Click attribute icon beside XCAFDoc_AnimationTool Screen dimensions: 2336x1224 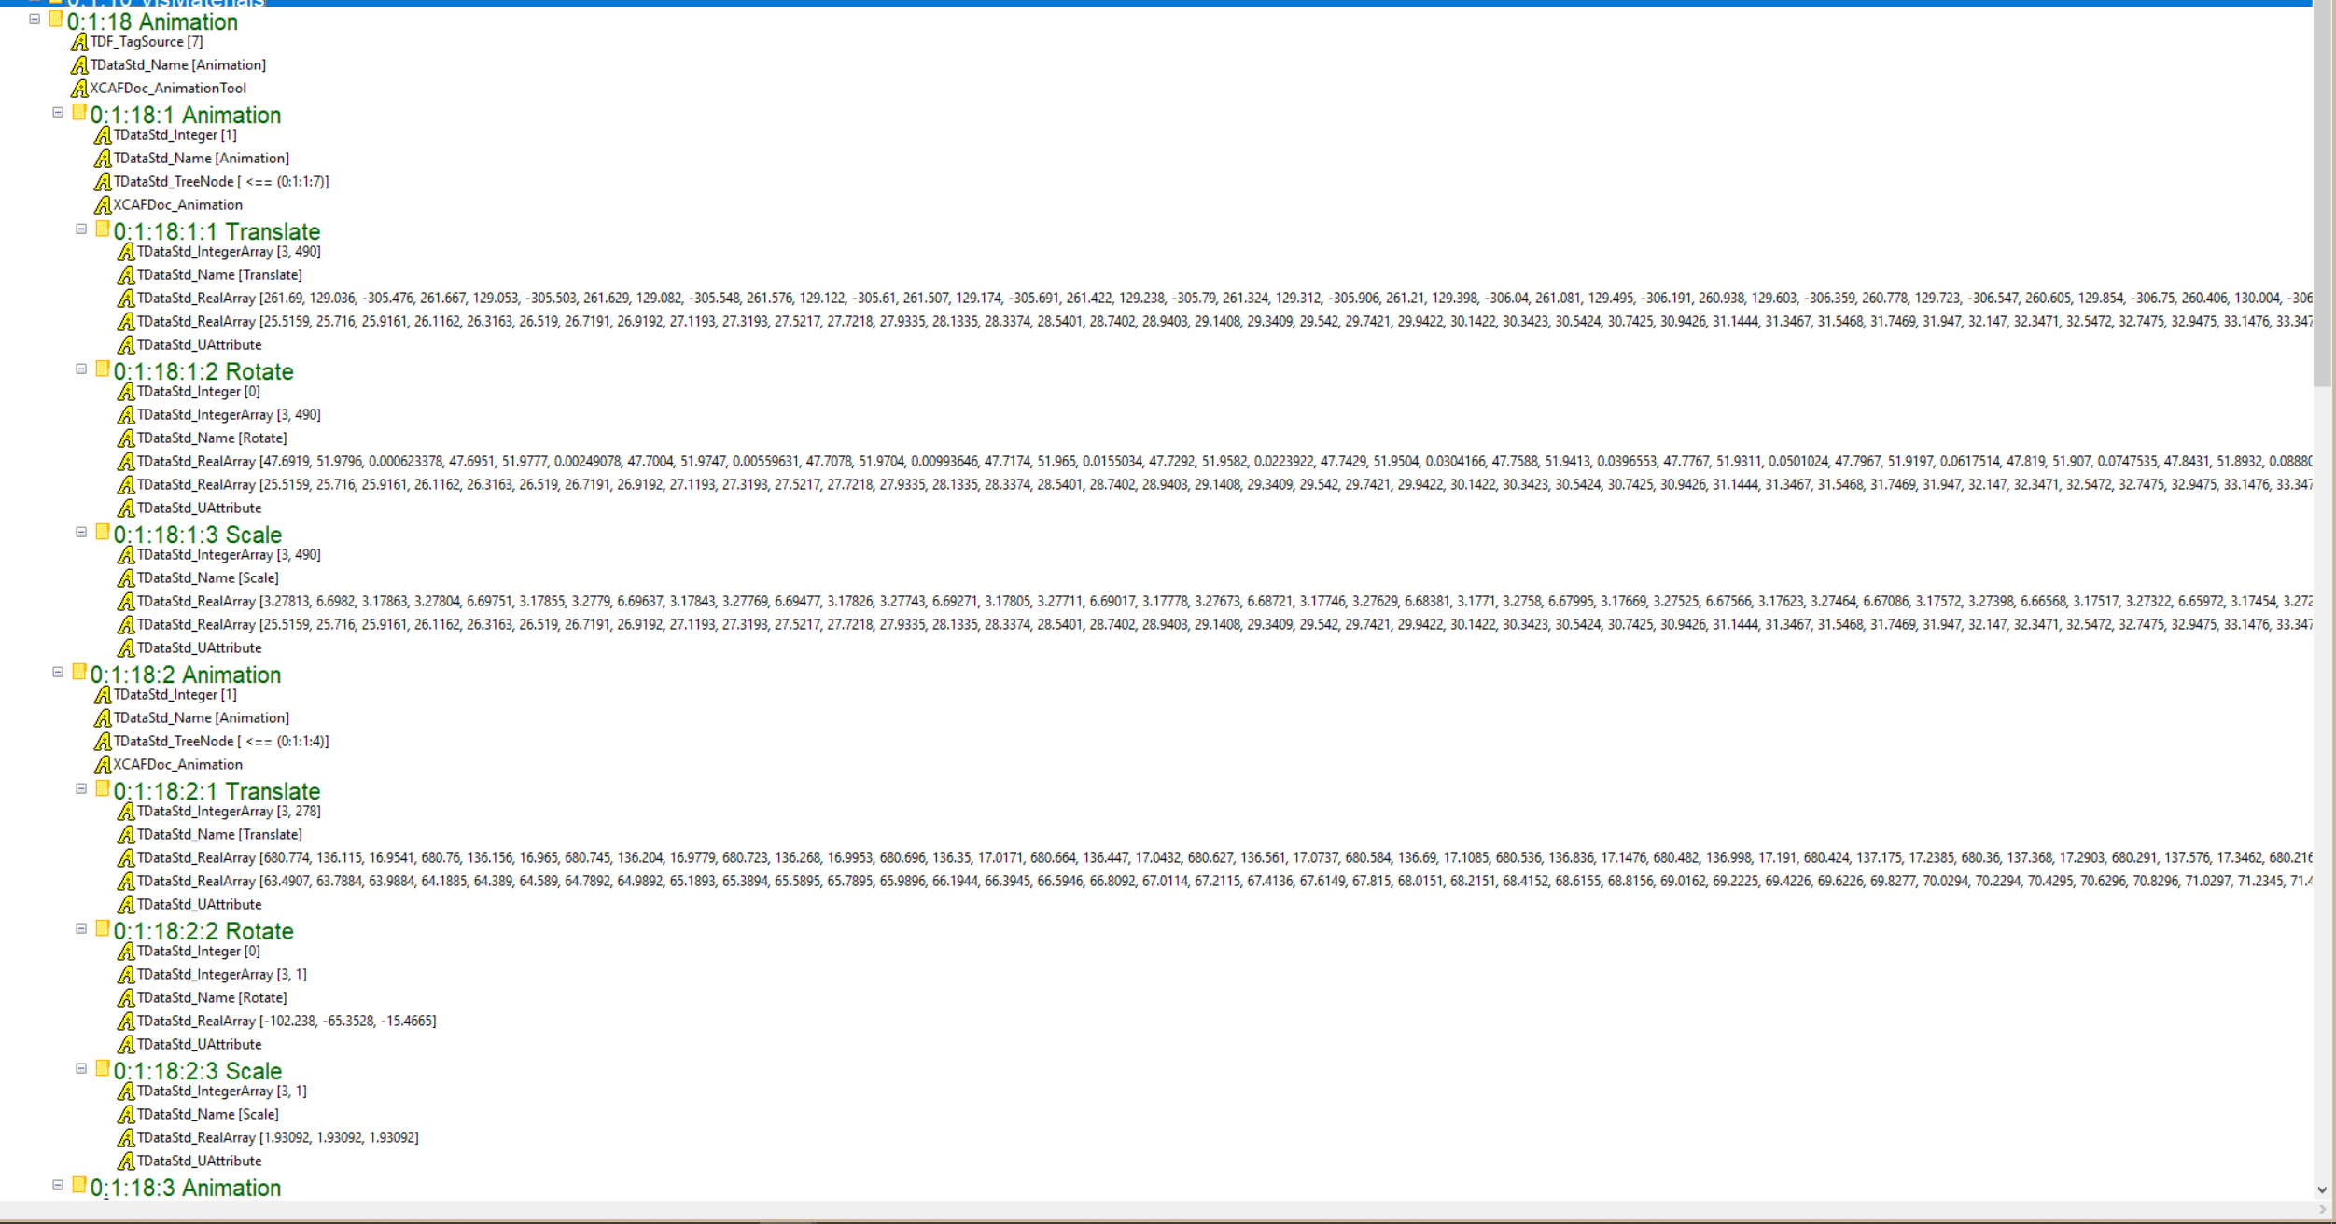[79, 89]
